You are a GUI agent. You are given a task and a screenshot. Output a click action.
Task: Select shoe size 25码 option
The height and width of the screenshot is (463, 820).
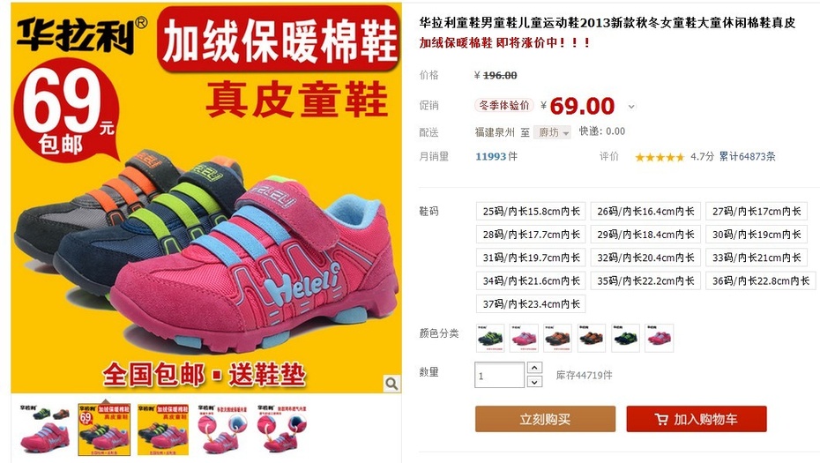(531, 212)
